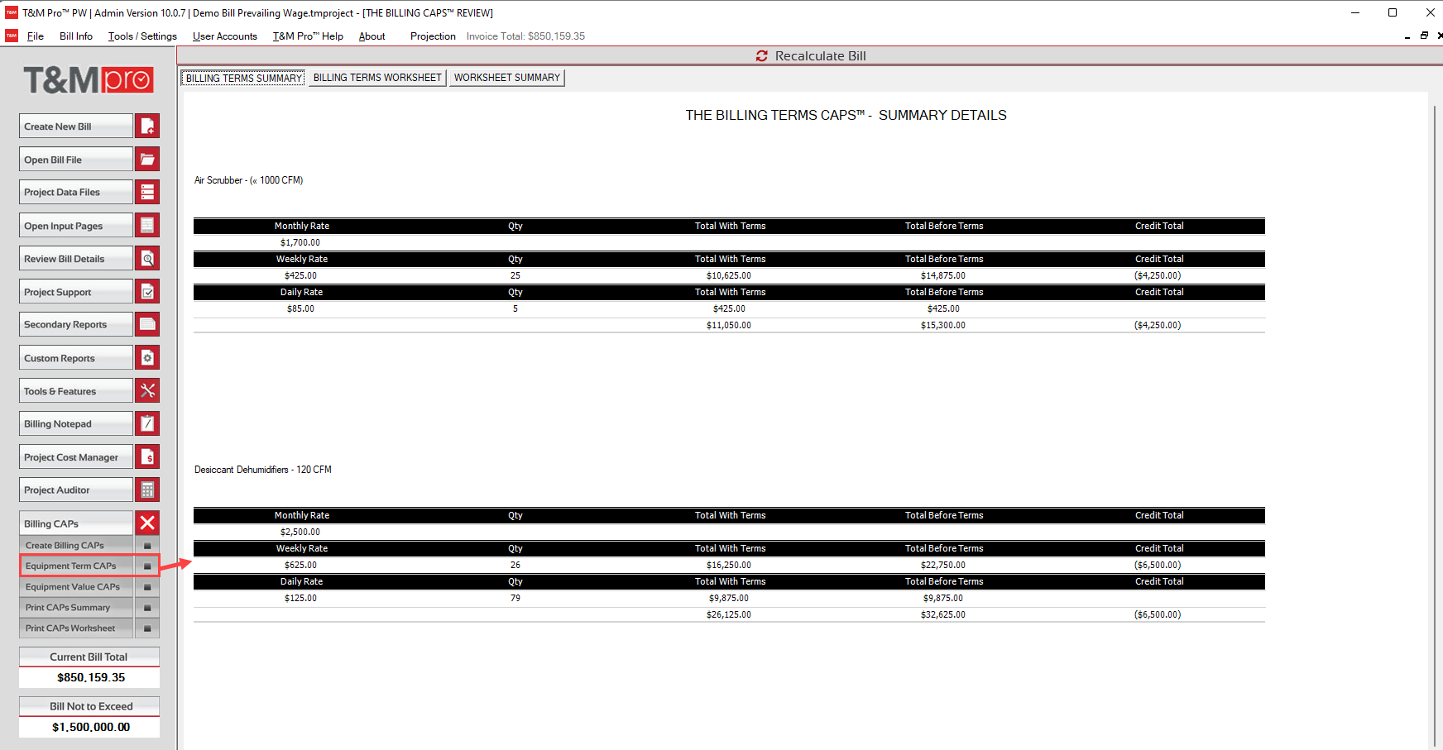
Task: Switch to the Billing Terms Worksheet tab
Action: [377, 78]
